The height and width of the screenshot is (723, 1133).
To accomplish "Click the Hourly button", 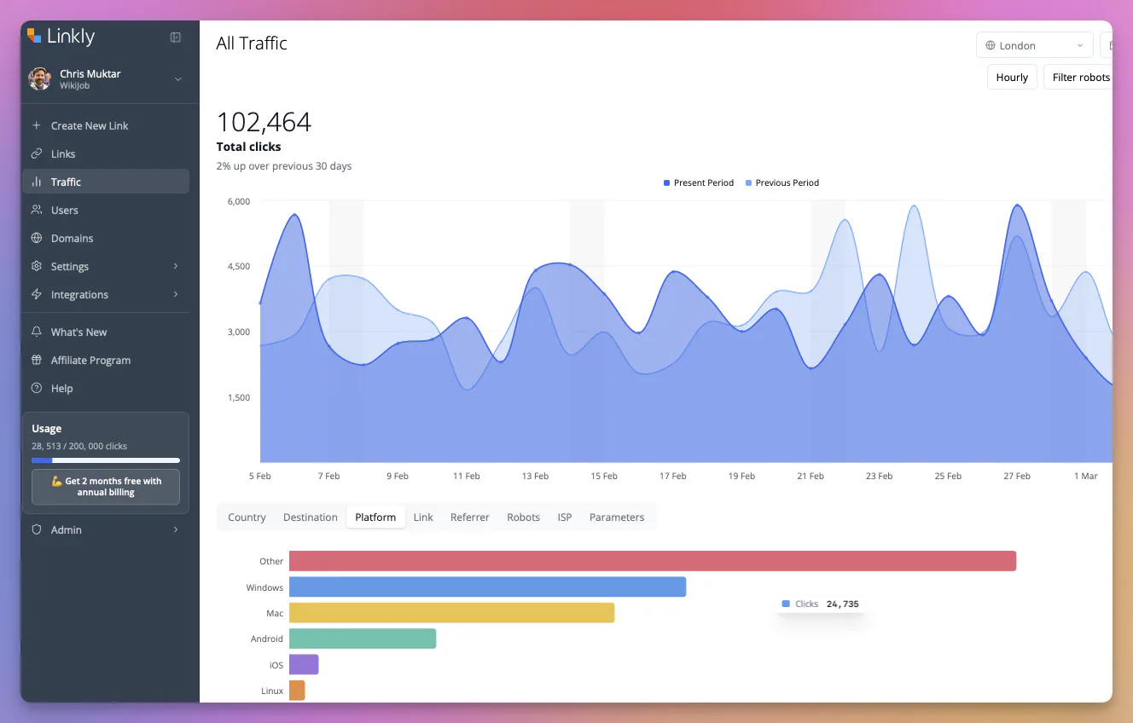I will coord(1012,77).
